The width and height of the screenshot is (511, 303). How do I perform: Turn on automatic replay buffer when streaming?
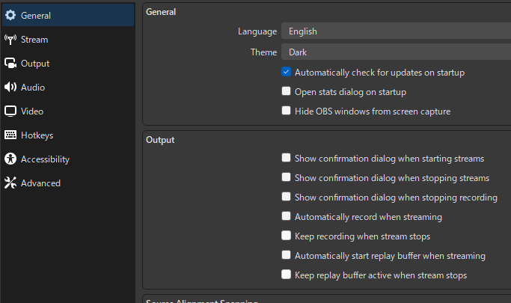click(x=286, y=256)
